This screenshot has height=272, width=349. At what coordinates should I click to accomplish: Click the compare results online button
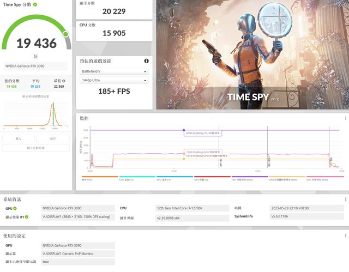pyautogui.click(x=36, y=148)
